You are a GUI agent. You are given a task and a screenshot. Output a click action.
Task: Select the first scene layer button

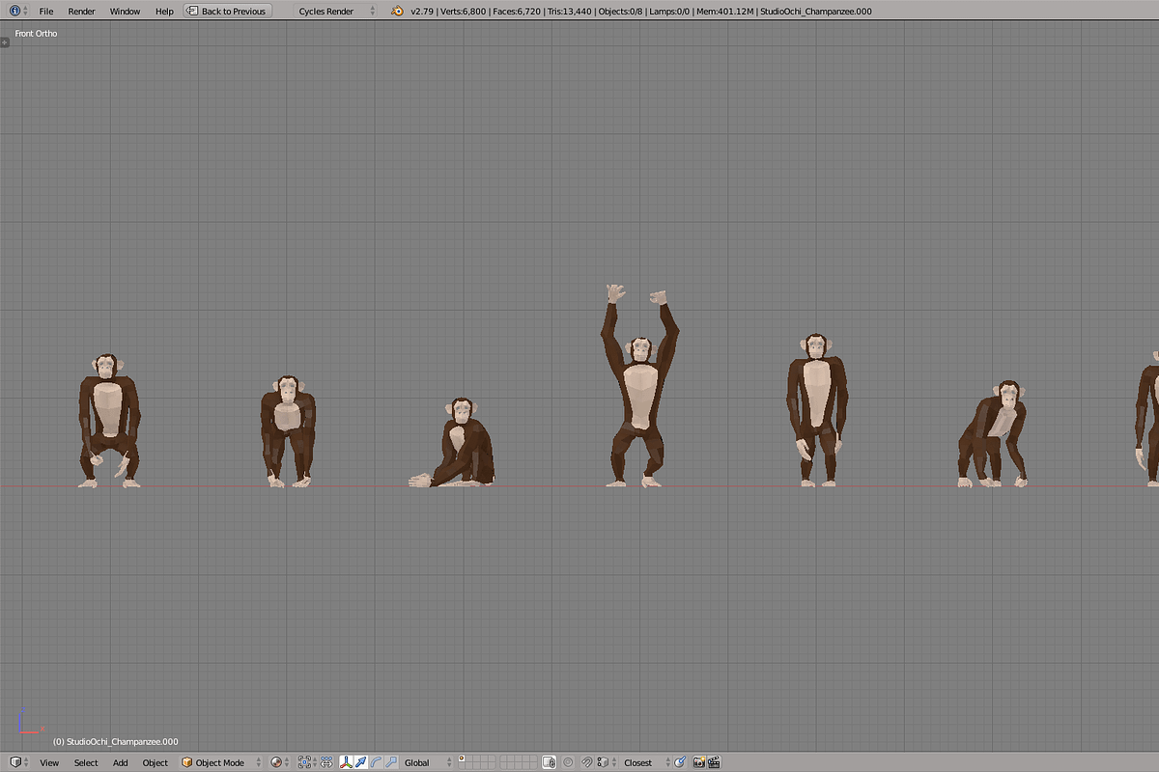463,758
